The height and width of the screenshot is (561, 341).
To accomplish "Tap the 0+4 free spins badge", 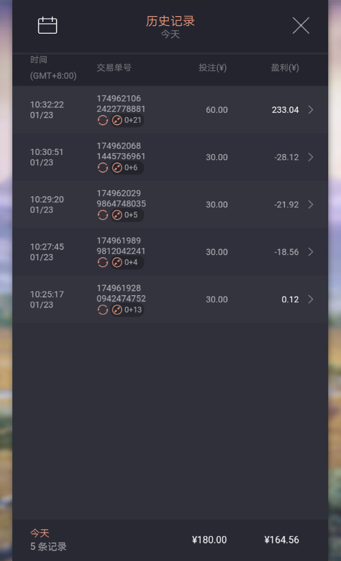I will click(127, 262).
